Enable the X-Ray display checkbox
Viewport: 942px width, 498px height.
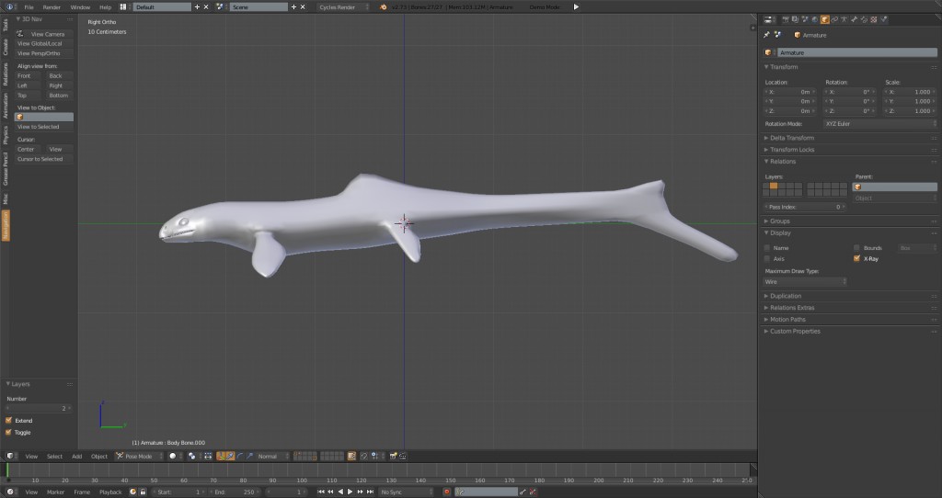(856, 258)
